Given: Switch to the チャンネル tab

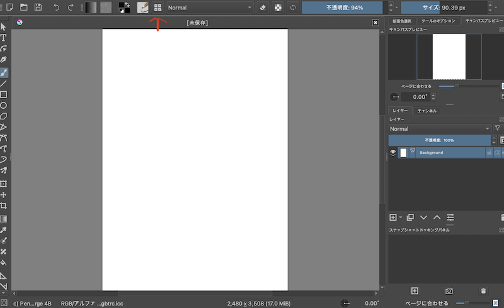Looking at the screenshot, I should tap(427, 111).
